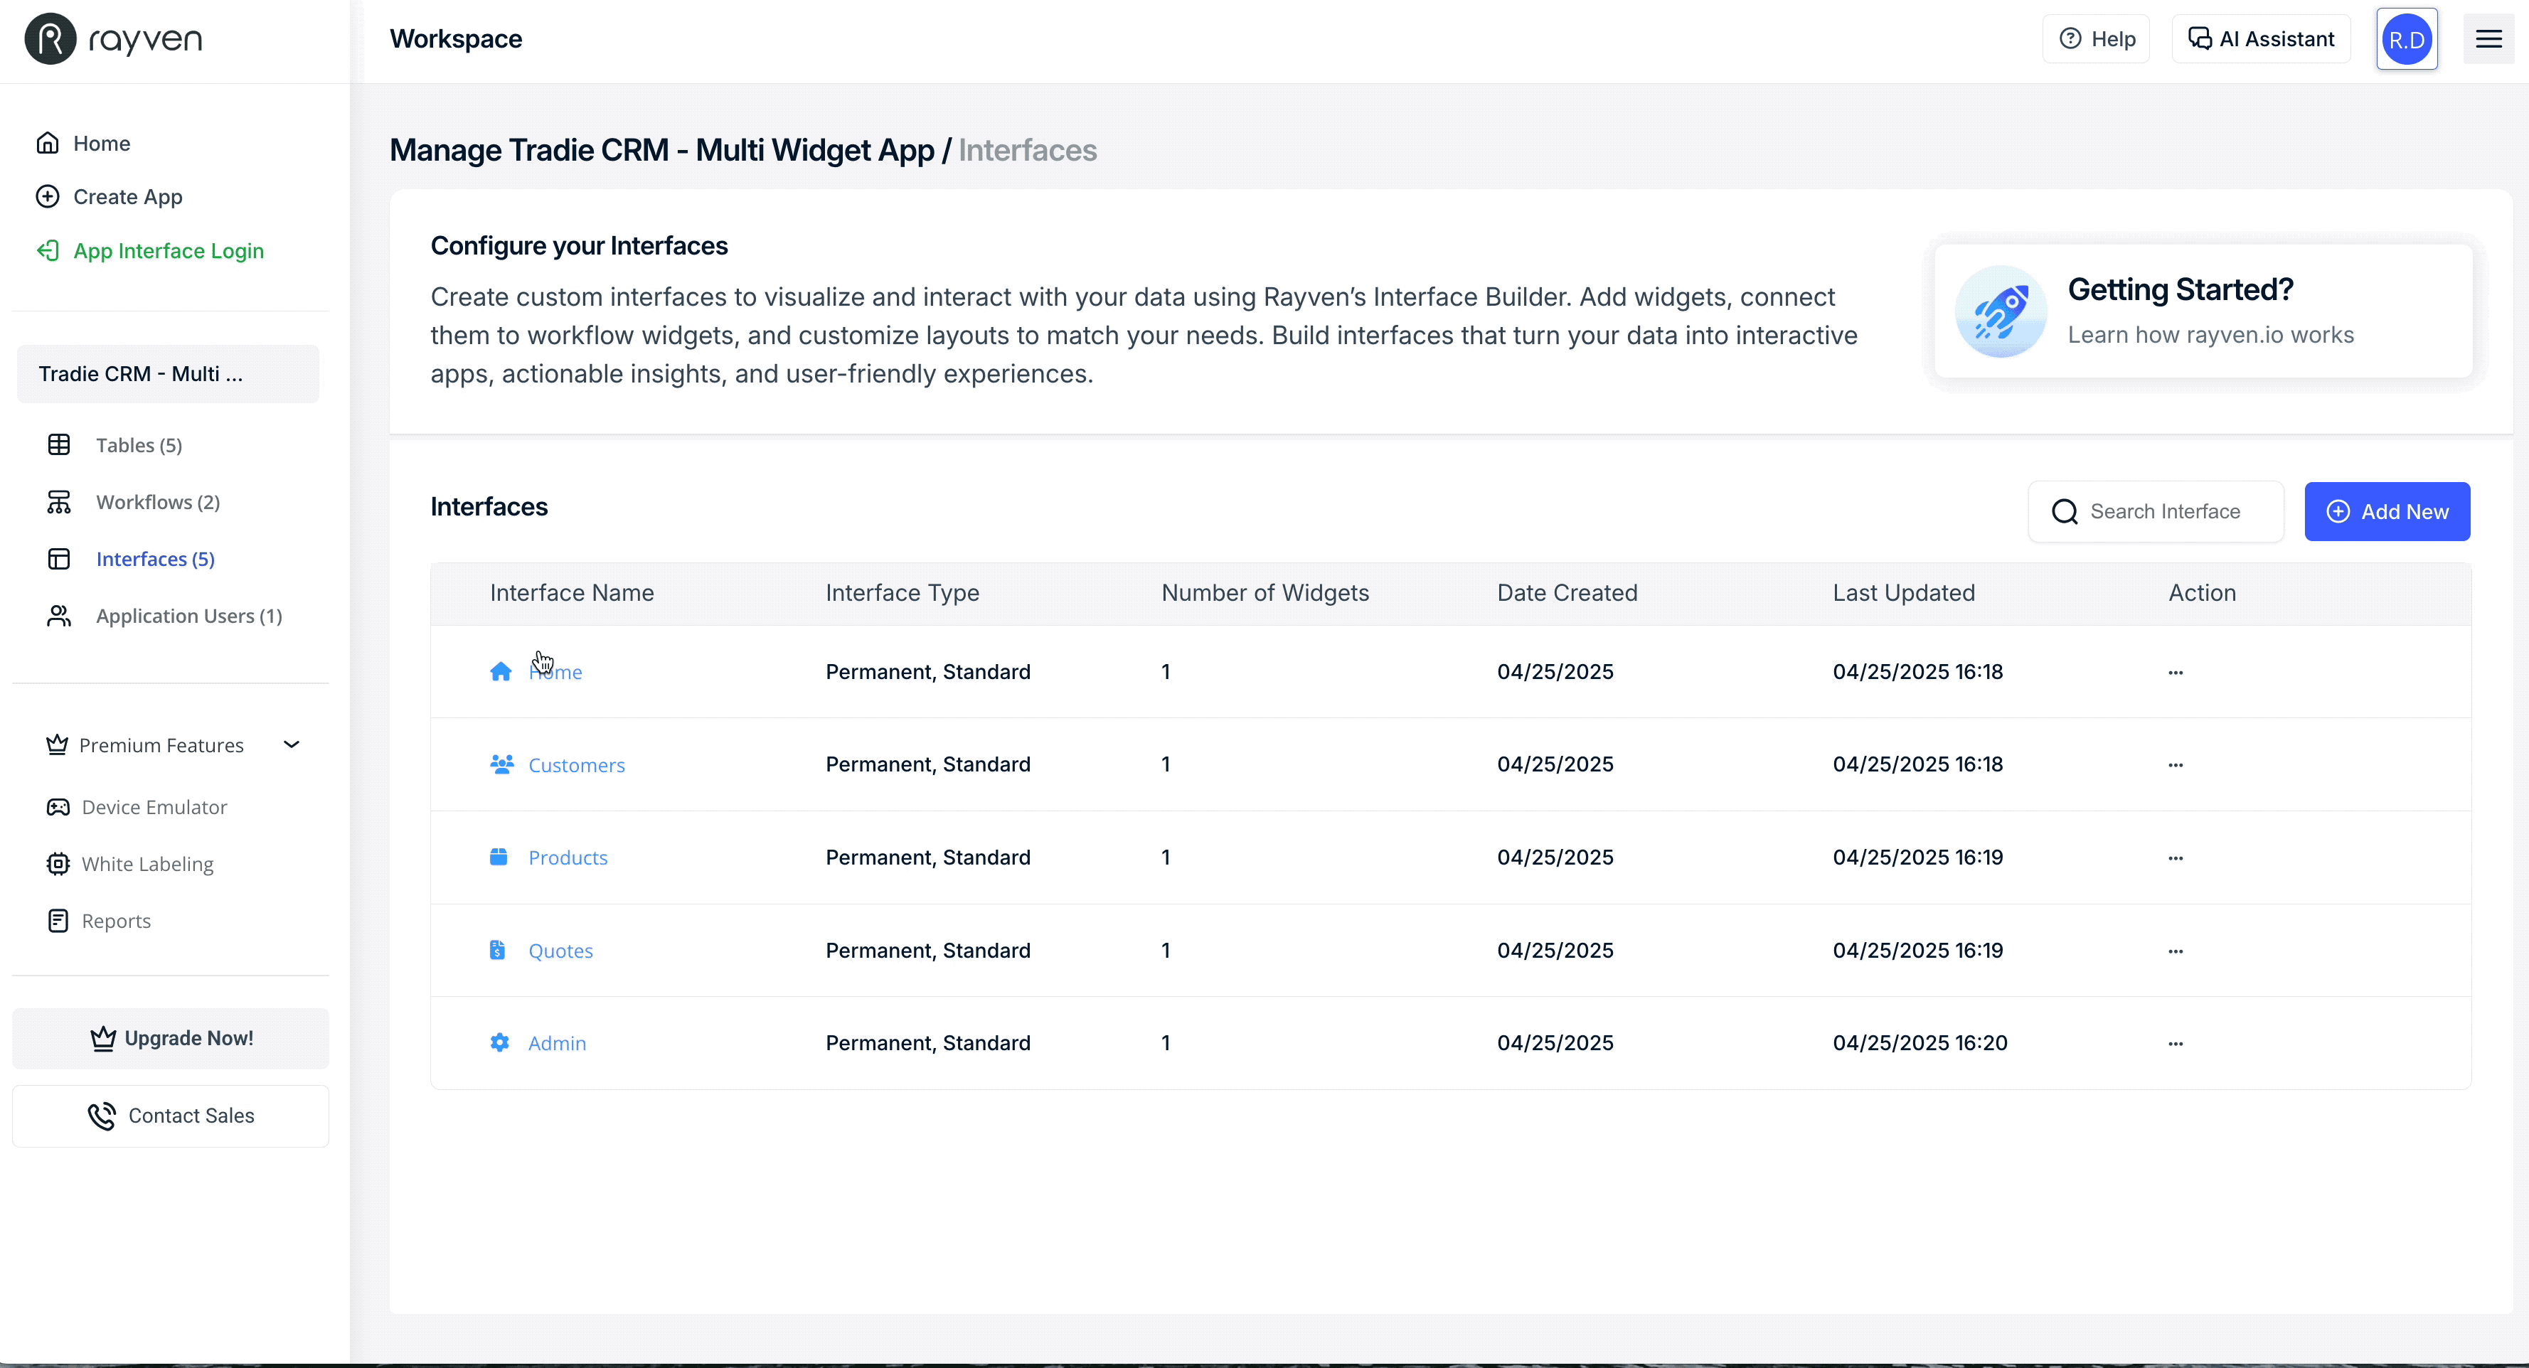Screen dimensions: 2529x1368
Task: Open the Home interface link
Action: pyautogui.click(x=555, y=672)
